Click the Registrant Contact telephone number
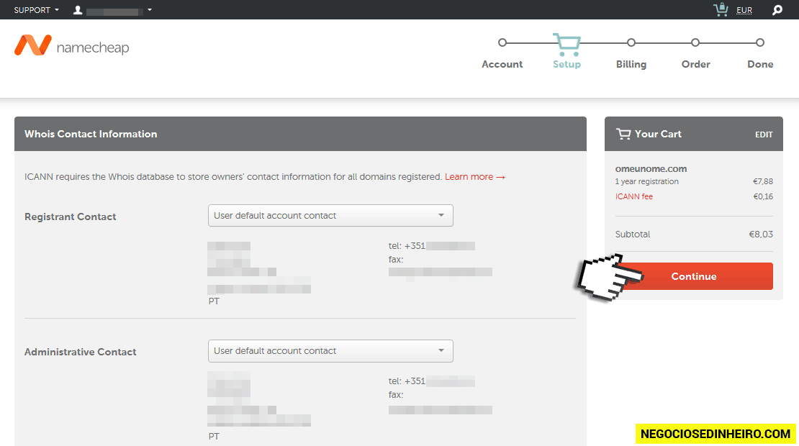Viewport: 799px width, 446px height. [432, 246]
